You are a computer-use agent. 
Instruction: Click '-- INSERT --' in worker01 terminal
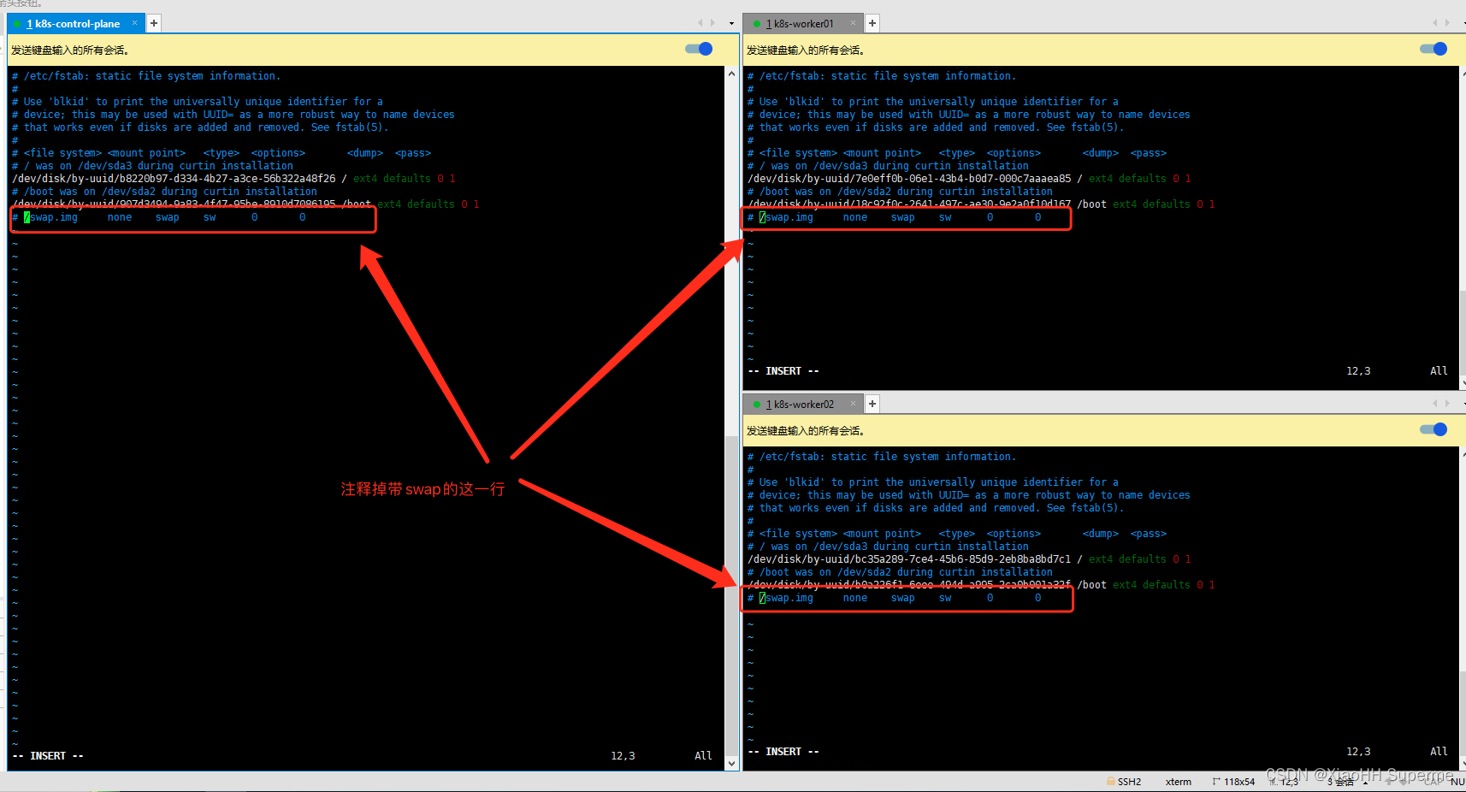coord(783,371)
